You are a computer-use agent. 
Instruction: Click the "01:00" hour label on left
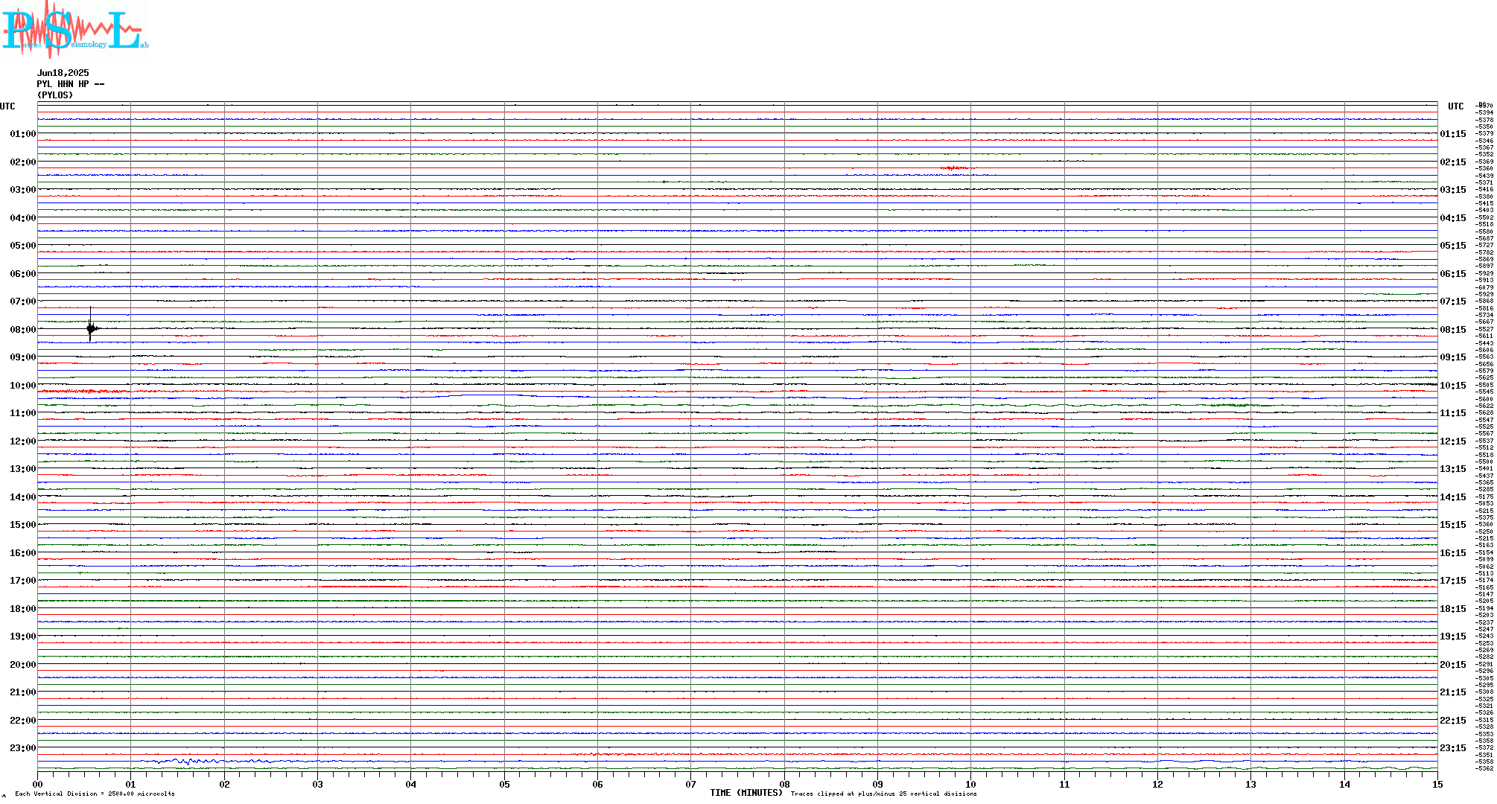point(23,134)
